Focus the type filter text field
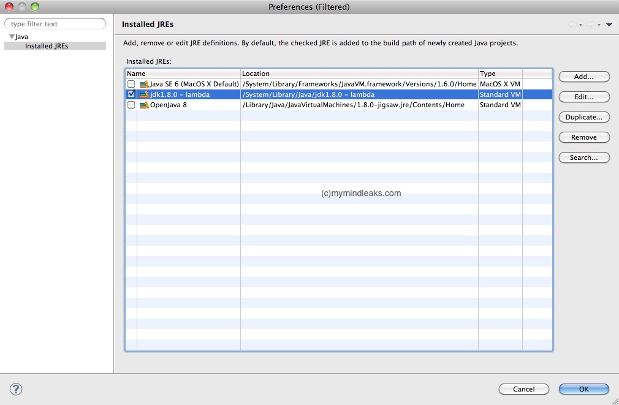Image resolution: width=619 pixels, height=405 pixels. [55, 24]
